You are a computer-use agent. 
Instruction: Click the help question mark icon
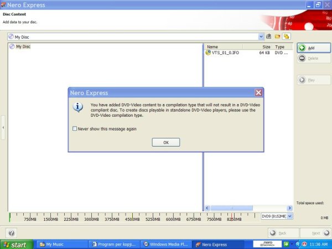[x=11, y=233]
